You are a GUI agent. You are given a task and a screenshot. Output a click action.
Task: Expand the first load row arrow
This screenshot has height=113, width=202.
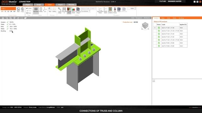[x=155, y=28]
